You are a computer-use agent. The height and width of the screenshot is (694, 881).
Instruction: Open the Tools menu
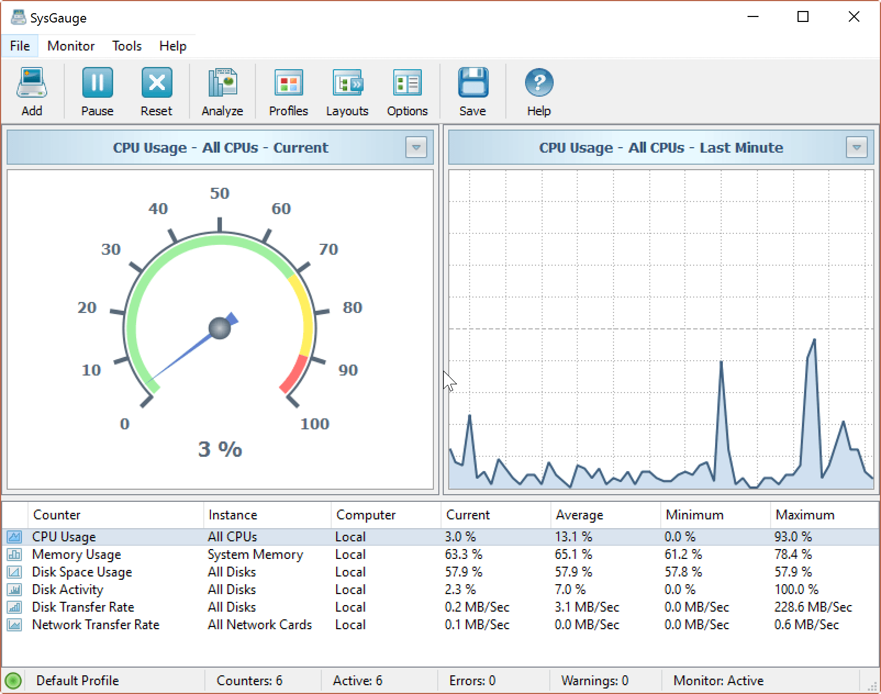(127, 46)
